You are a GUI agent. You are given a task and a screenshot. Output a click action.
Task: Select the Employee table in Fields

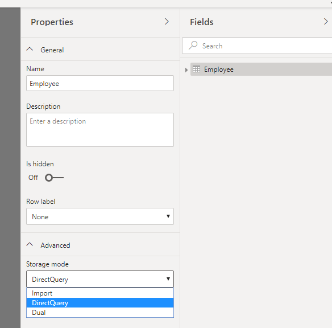click(x=261, y=69)
